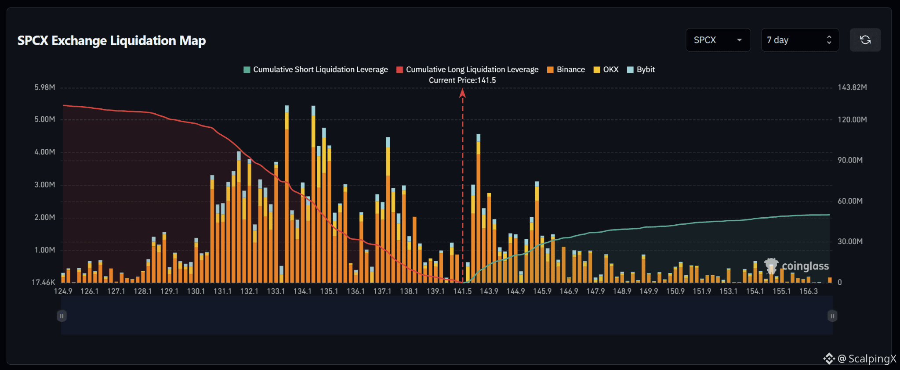Viewport: 900px width, 370px height.
Task: Click the 138.1 price tick label
Action: pos(409,291)
